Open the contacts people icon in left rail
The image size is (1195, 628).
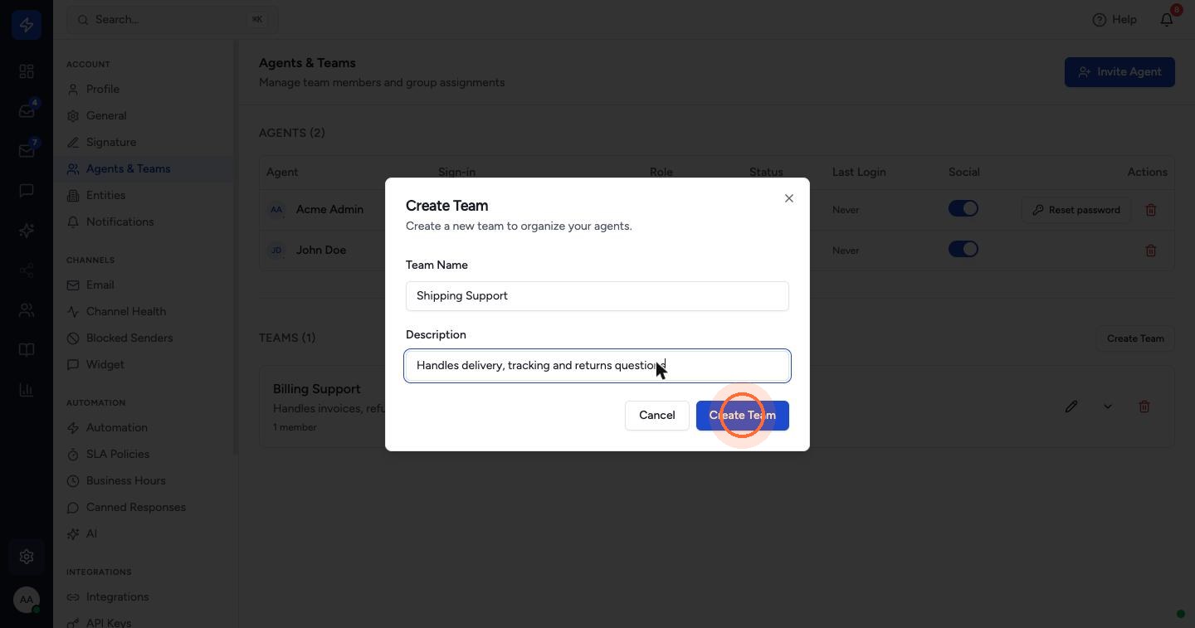pyautogui.click(x=27, y=310)
